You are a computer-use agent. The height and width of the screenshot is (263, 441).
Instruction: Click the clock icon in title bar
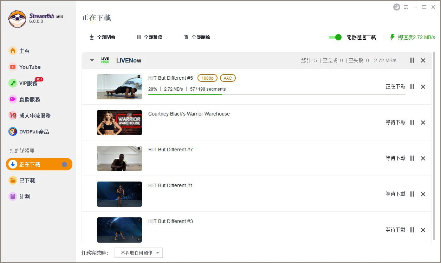click(397, 7)
